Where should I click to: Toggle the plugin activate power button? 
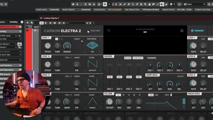pos(41,23)
